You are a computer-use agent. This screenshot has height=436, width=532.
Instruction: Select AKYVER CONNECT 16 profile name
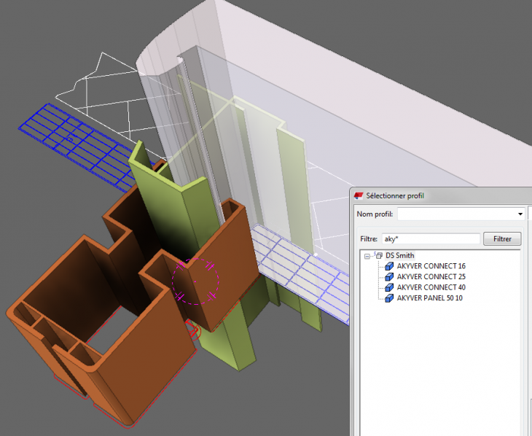click(x=431, y=266)
